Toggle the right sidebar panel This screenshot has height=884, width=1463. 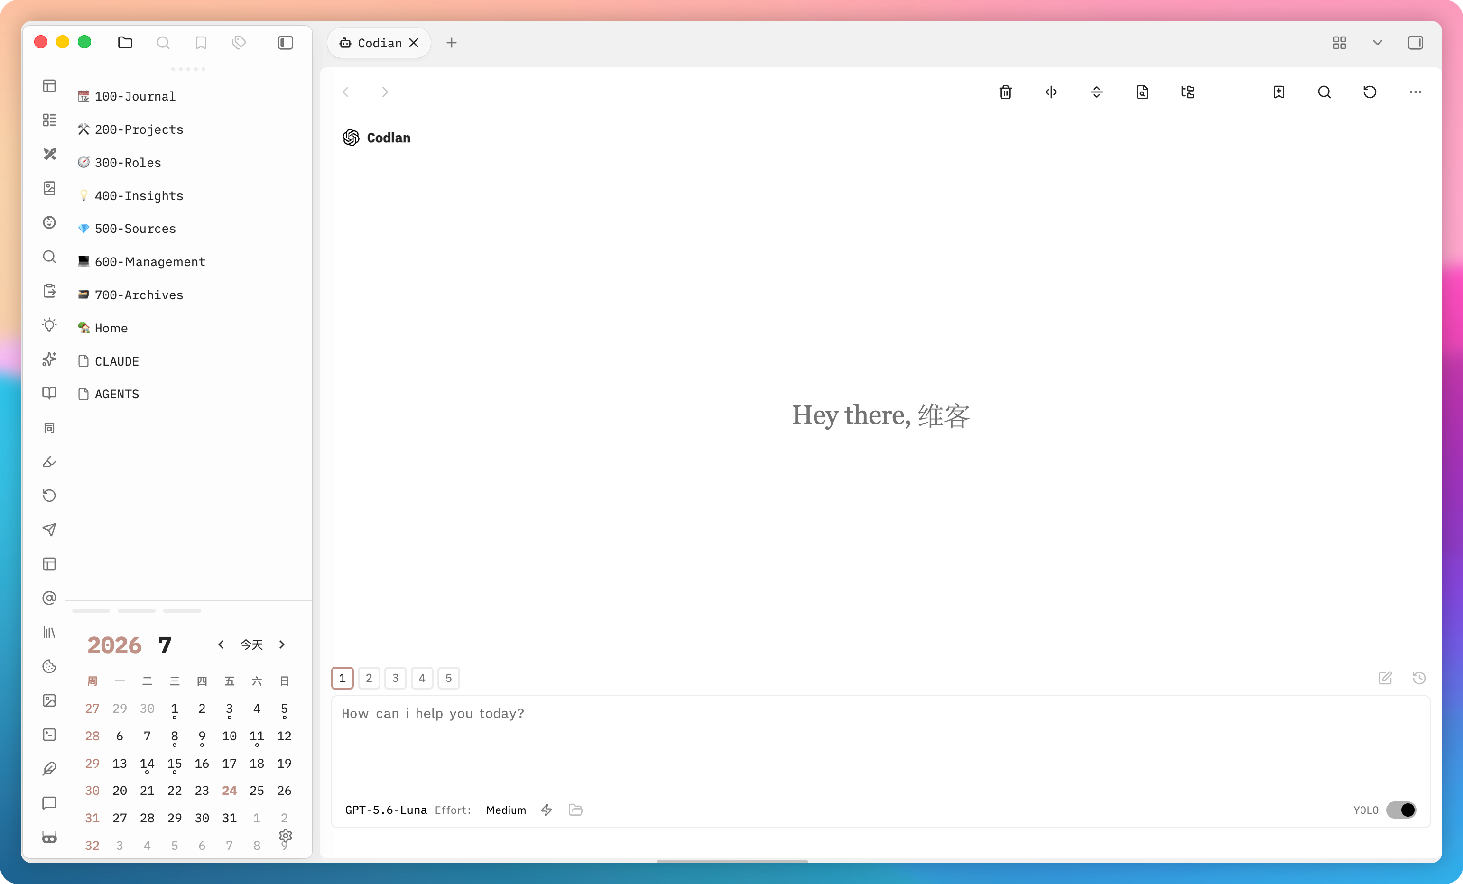tap(1416, 43)
